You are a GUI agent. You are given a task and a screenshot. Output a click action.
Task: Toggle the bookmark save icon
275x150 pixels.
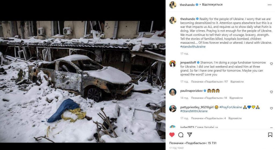point(270,135)
